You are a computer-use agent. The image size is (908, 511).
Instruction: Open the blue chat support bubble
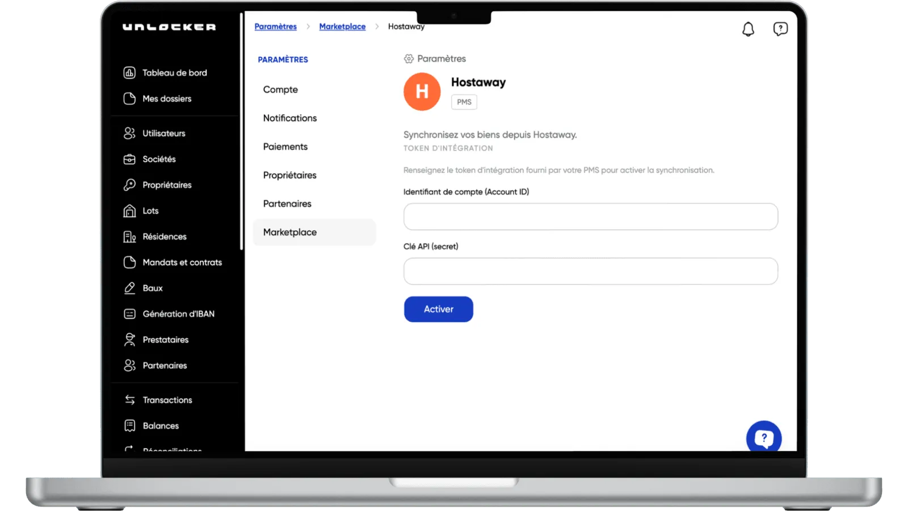tap(764, 437)
